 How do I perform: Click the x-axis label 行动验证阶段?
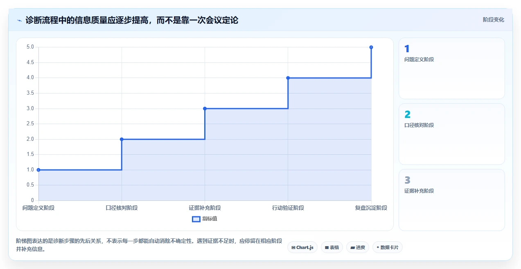coord(288,208)
